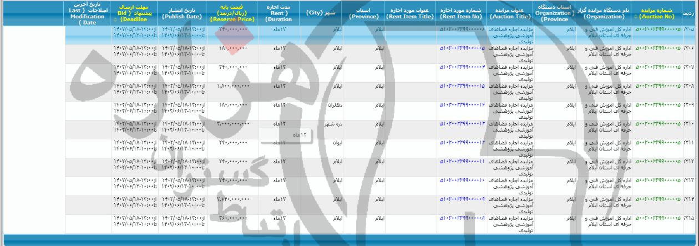Open rent item link ending ۰۰۰۰۰۹ in row ۳۱۴
The height and width of the screenshot is (246, 699).
pyautogui.click(x=463, y=199)
